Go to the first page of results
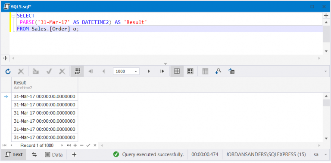Viewport: 331px width, 163px height. [91, 71]
